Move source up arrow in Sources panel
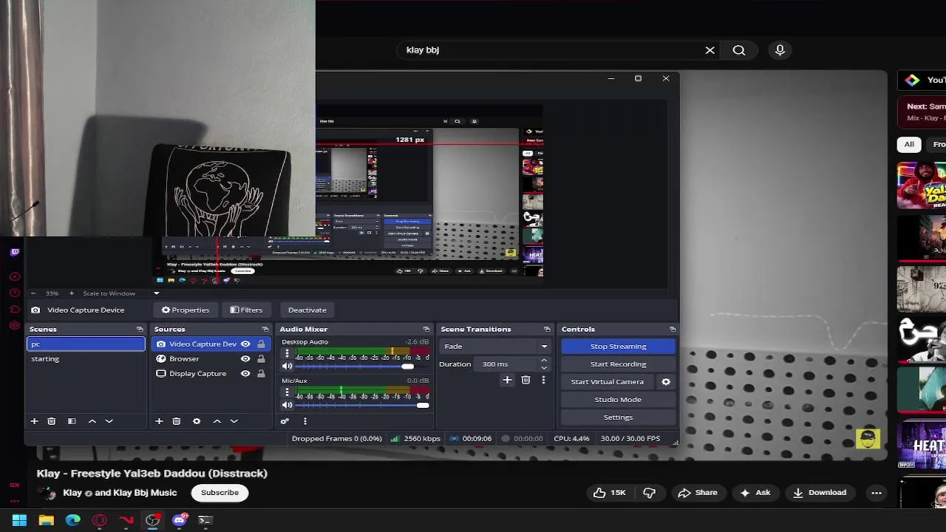 tap(217, 421)
